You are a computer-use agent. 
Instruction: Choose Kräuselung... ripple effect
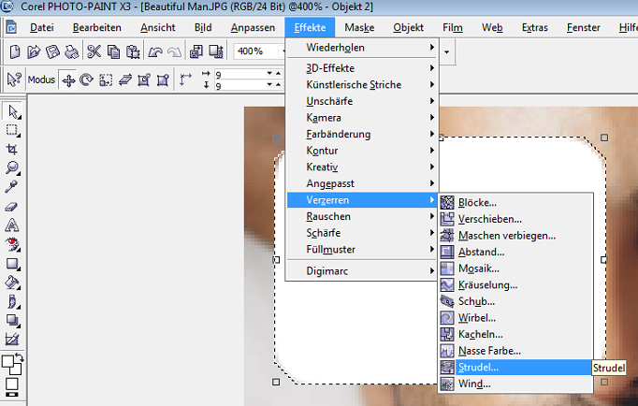pos(515,284)
